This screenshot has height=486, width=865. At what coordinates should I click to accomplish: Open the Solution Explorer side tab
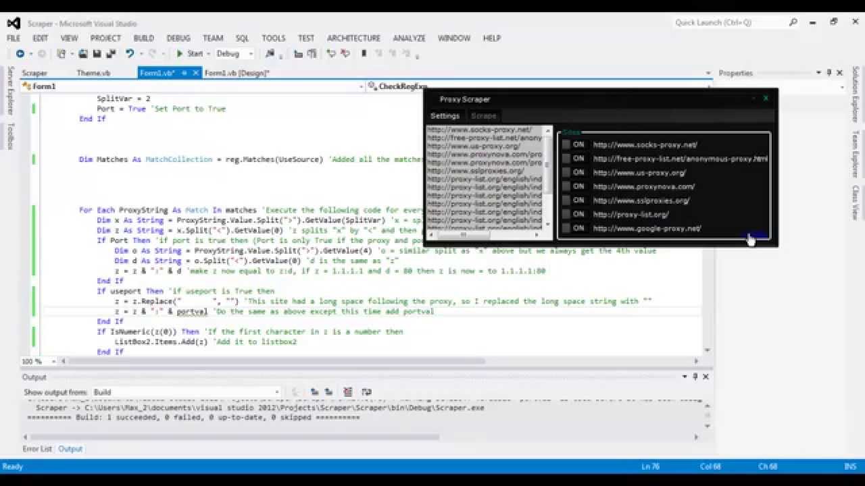coord(856,93)
